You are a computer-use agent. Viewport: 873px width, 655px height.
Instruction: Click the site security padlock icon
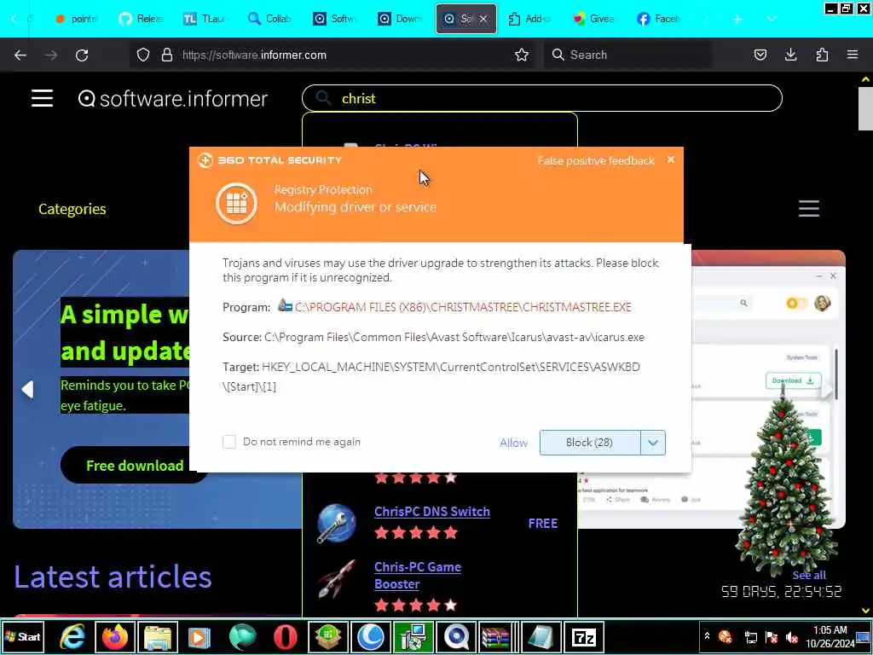(166, 55)
